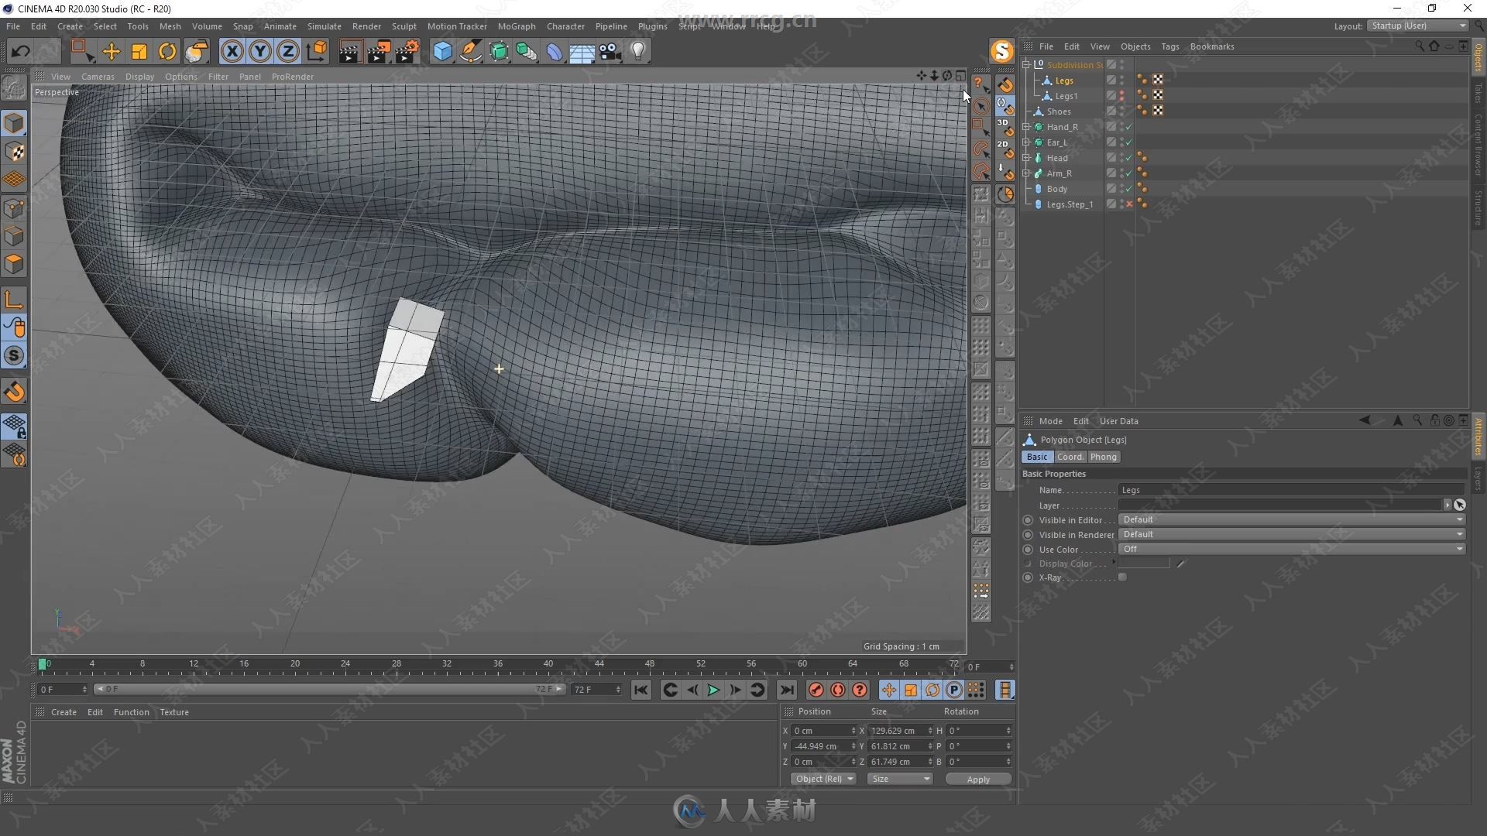Go to start of animation

[x=641, y=690]
